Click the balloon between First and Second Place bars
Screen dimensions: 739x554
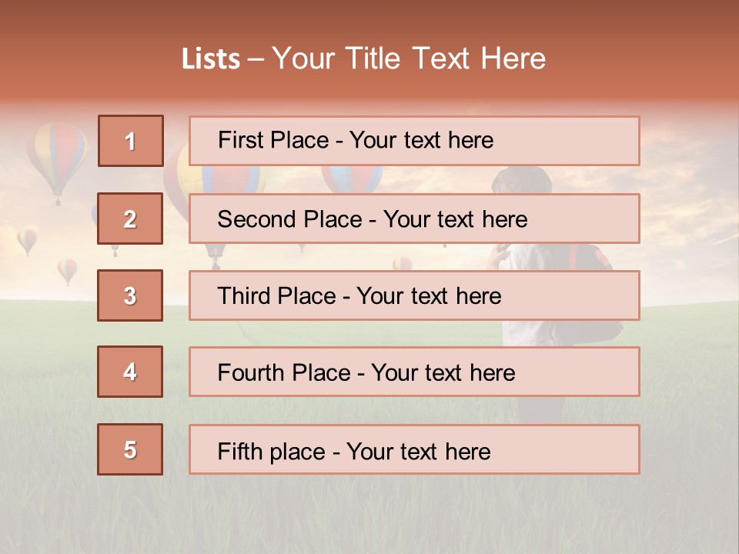pyautogui.click(x=351, y=179)
